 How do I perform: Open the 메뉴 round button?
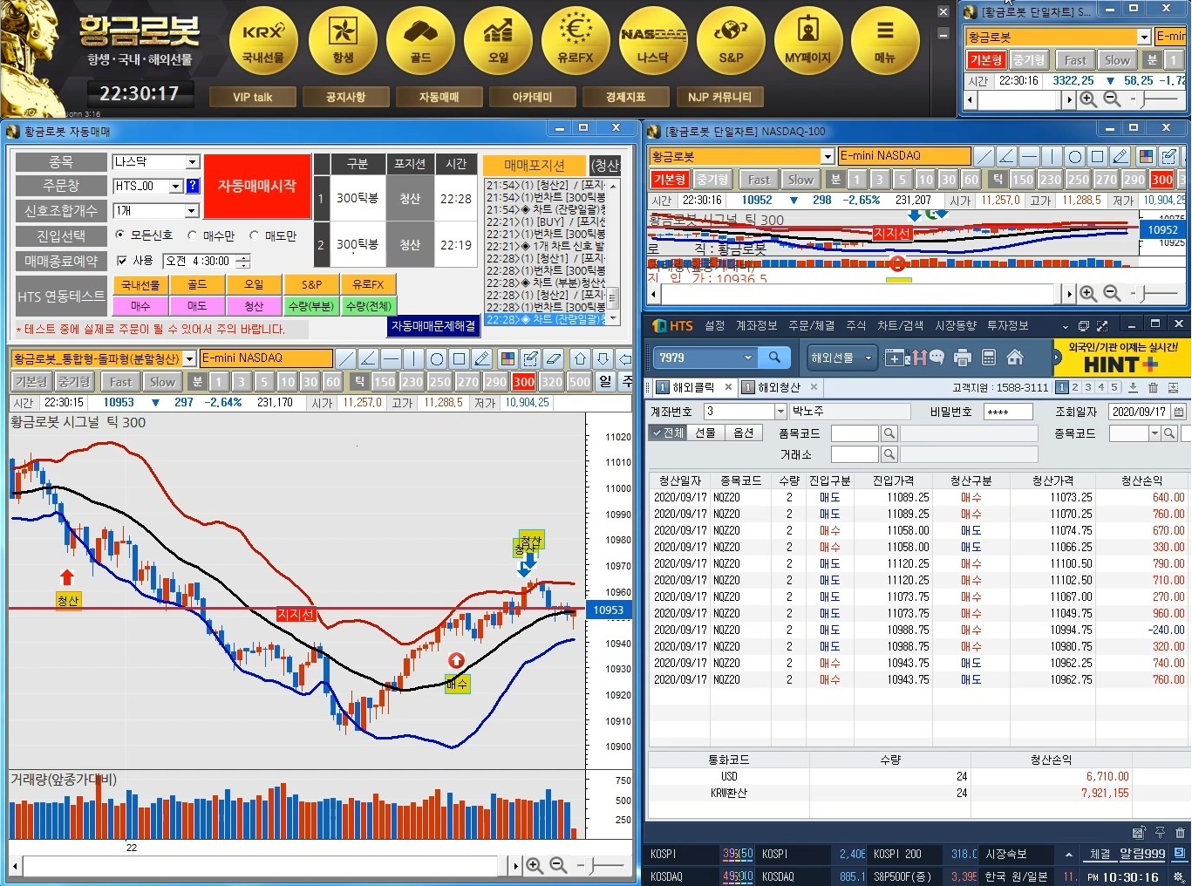[x=885, y=41]
